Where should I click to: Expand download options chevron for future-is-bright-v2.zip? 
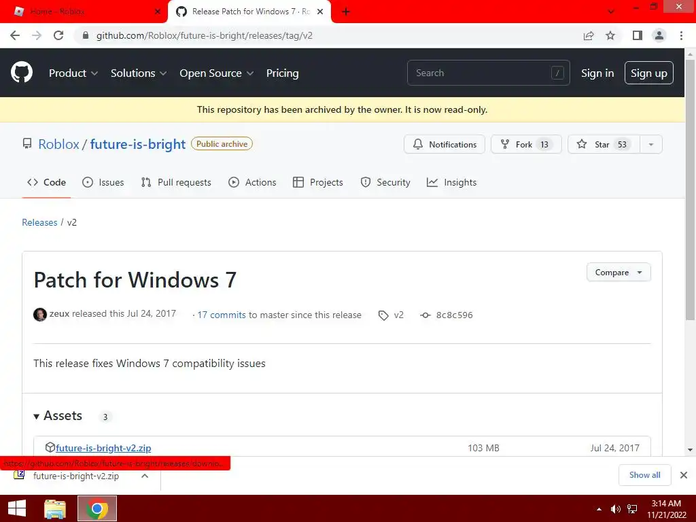145,476
